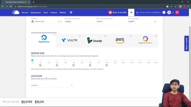Open the London location dropdown
Image resolution: width=191 pixels, height=107 pixels.
coord(52,85)
